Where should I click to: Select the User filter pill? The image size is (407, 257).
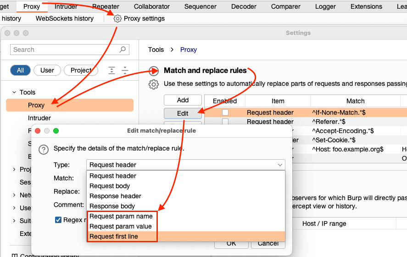[x=47, y=70]
